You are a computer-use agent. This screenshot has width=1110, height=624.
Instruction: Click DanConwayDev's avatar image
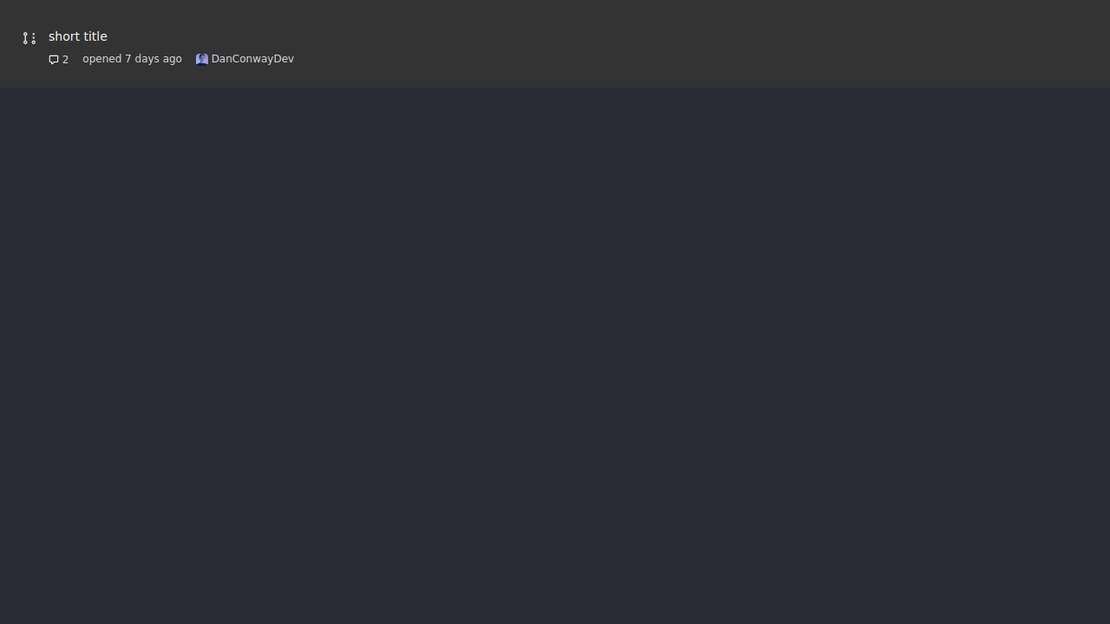tap(202, 59)
